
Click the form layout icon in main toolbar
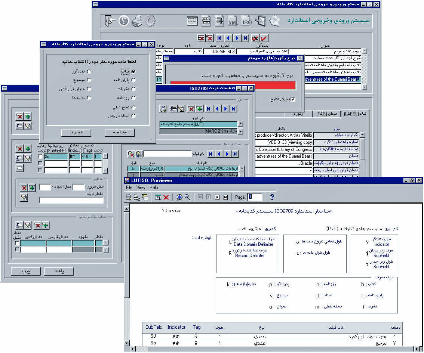192,21
